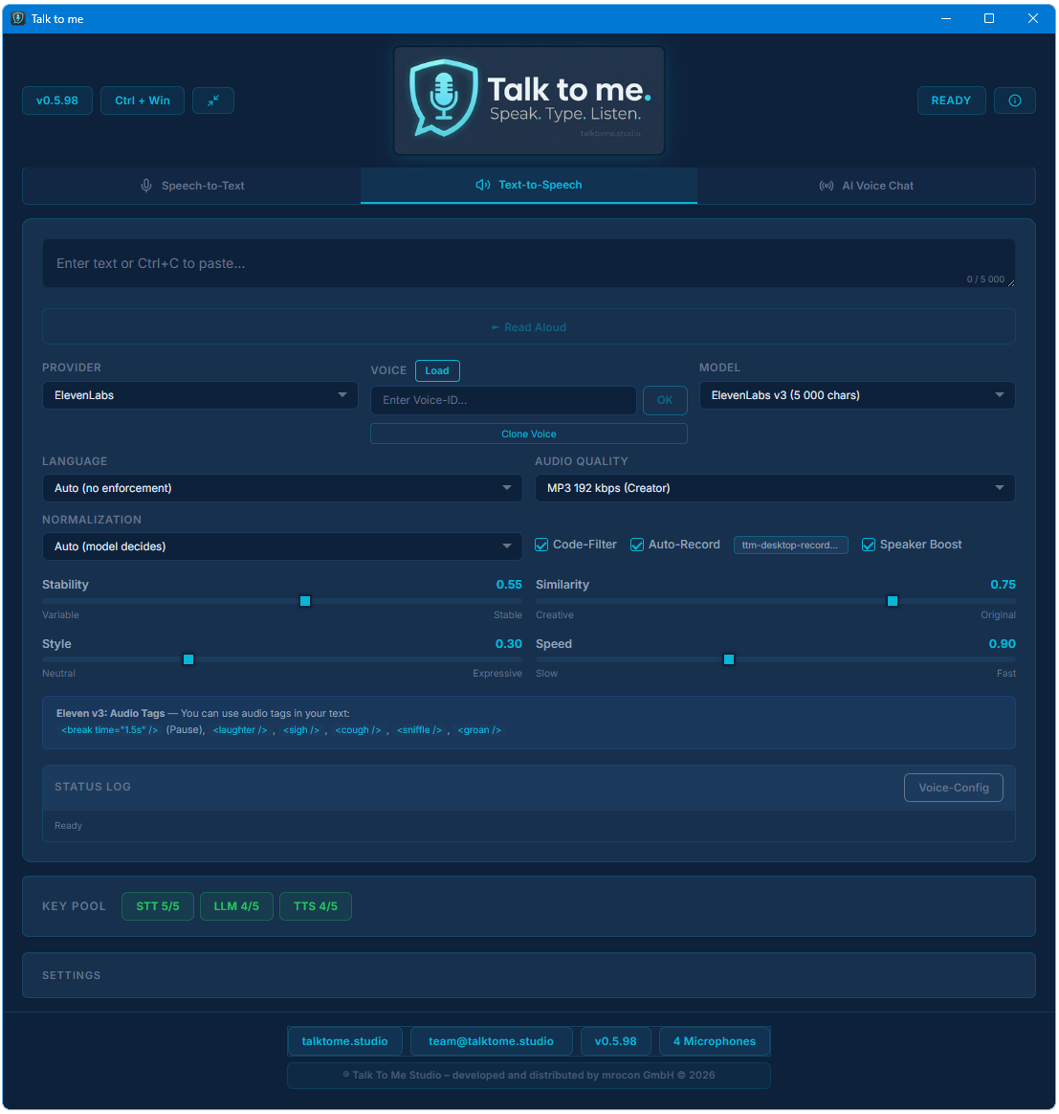This screenshot has height=1114, width=1059.
Task: Expand the Normalization dropdown
Action: 282,546
